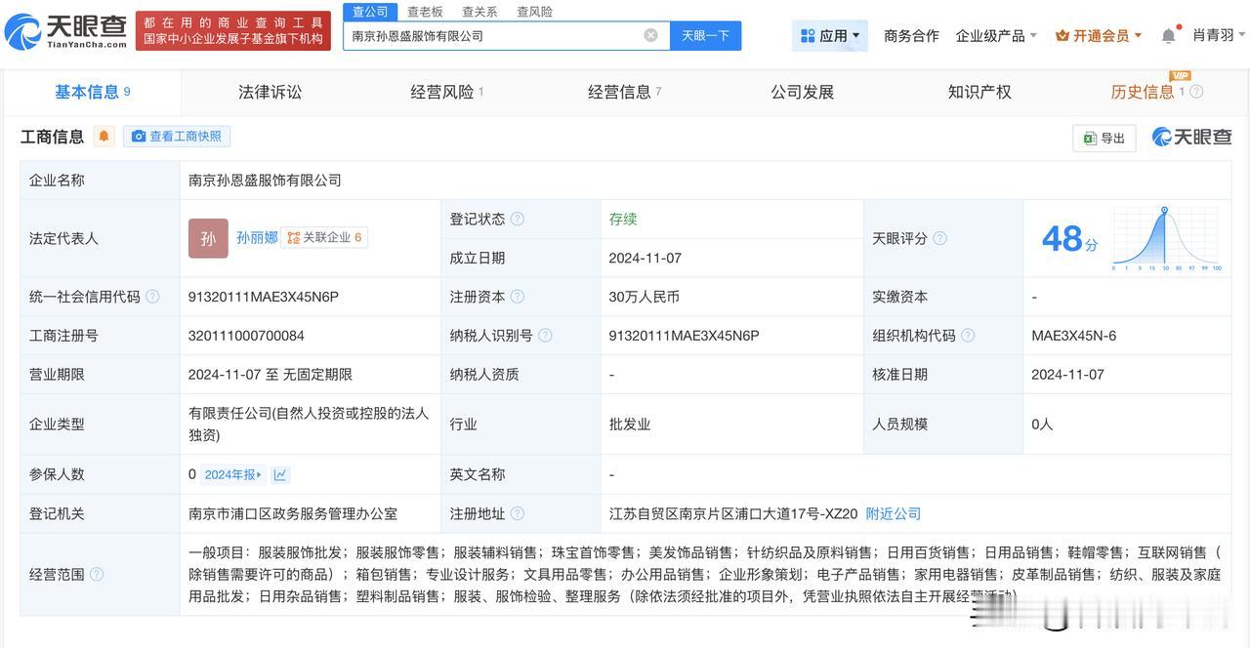The height and width of the screenshot is (648, 1250).
Task: Click the organization code MAE3X45N-6
Action: (1074, 336)
